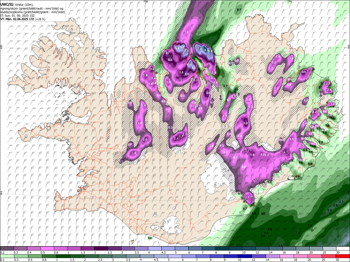Image resolution: width=350 pixels, height=262 pixels.
Task: Click the '(+26 h)' forecast offset text
Action: [40, 19]
